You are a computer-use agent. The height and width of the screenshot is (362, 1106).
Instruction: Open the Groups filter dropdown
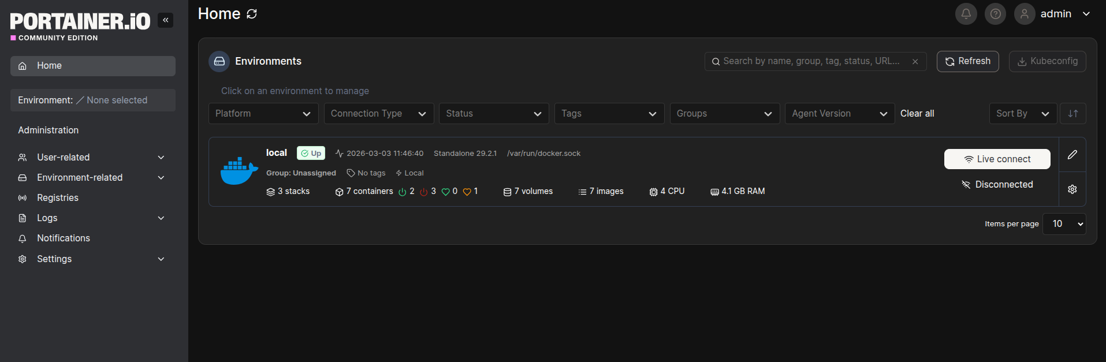725,114
